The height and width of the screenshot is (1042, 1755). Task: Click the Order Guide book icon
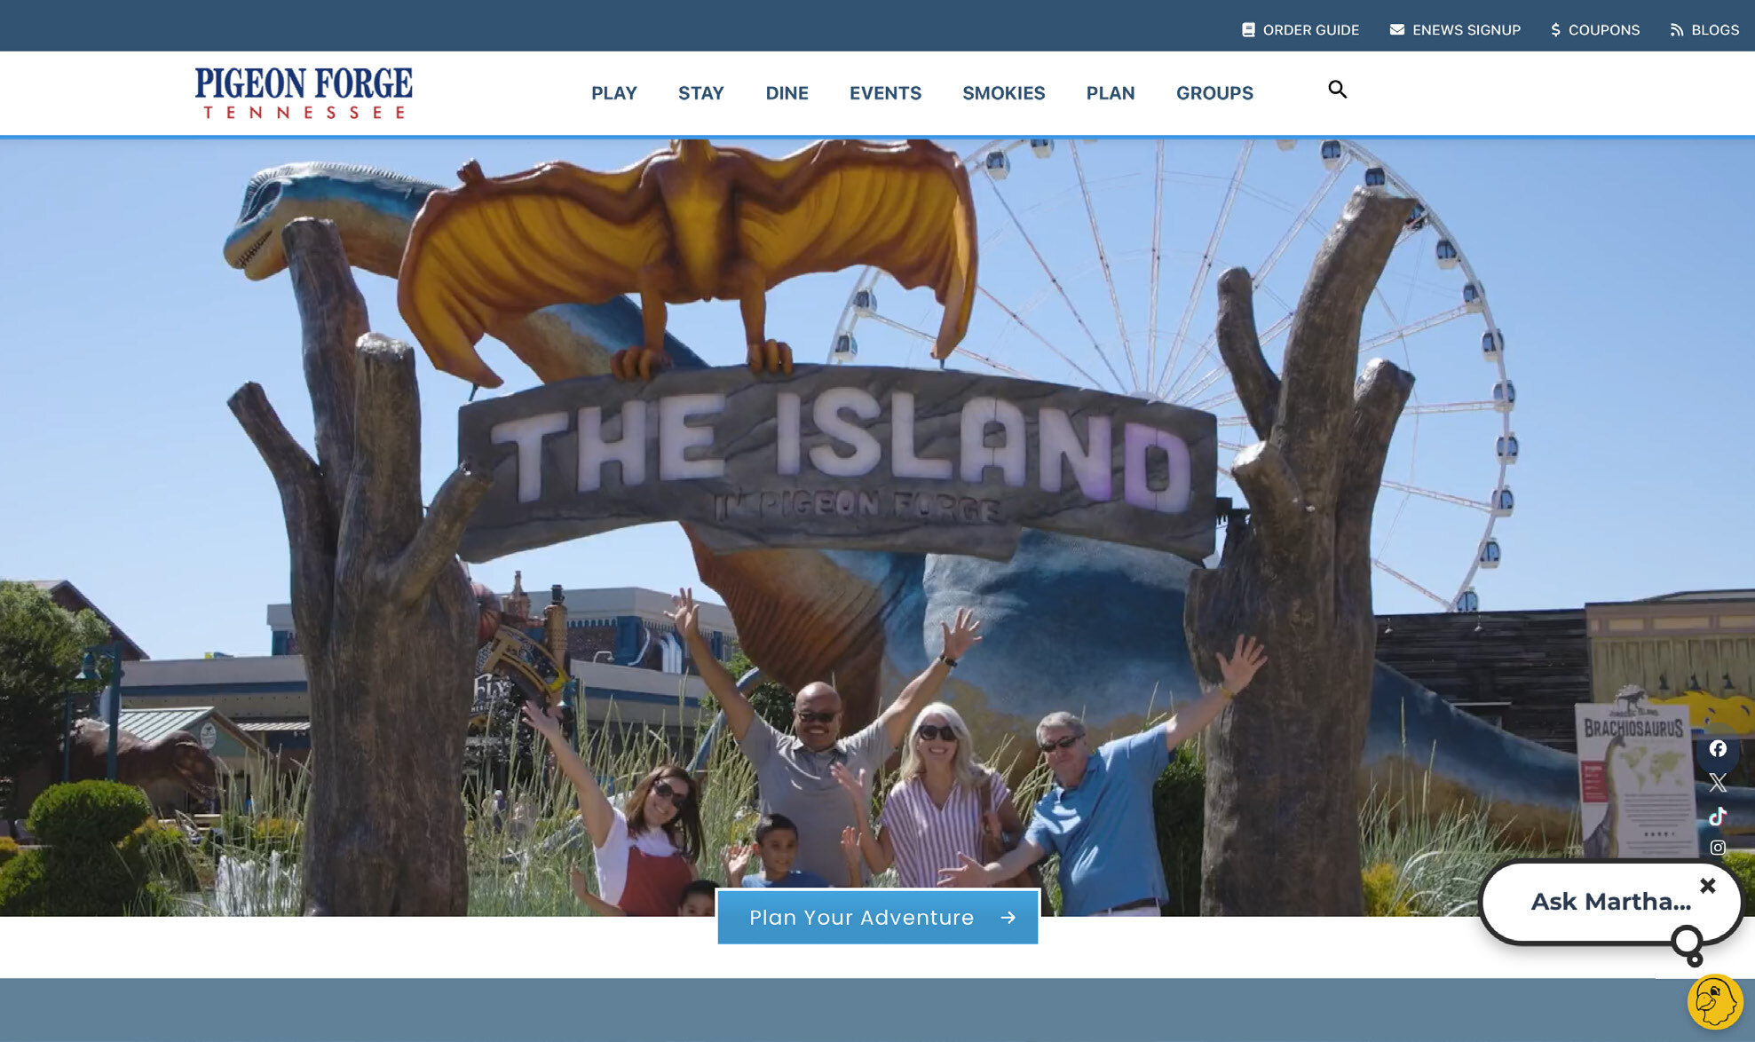(1248, 30)
